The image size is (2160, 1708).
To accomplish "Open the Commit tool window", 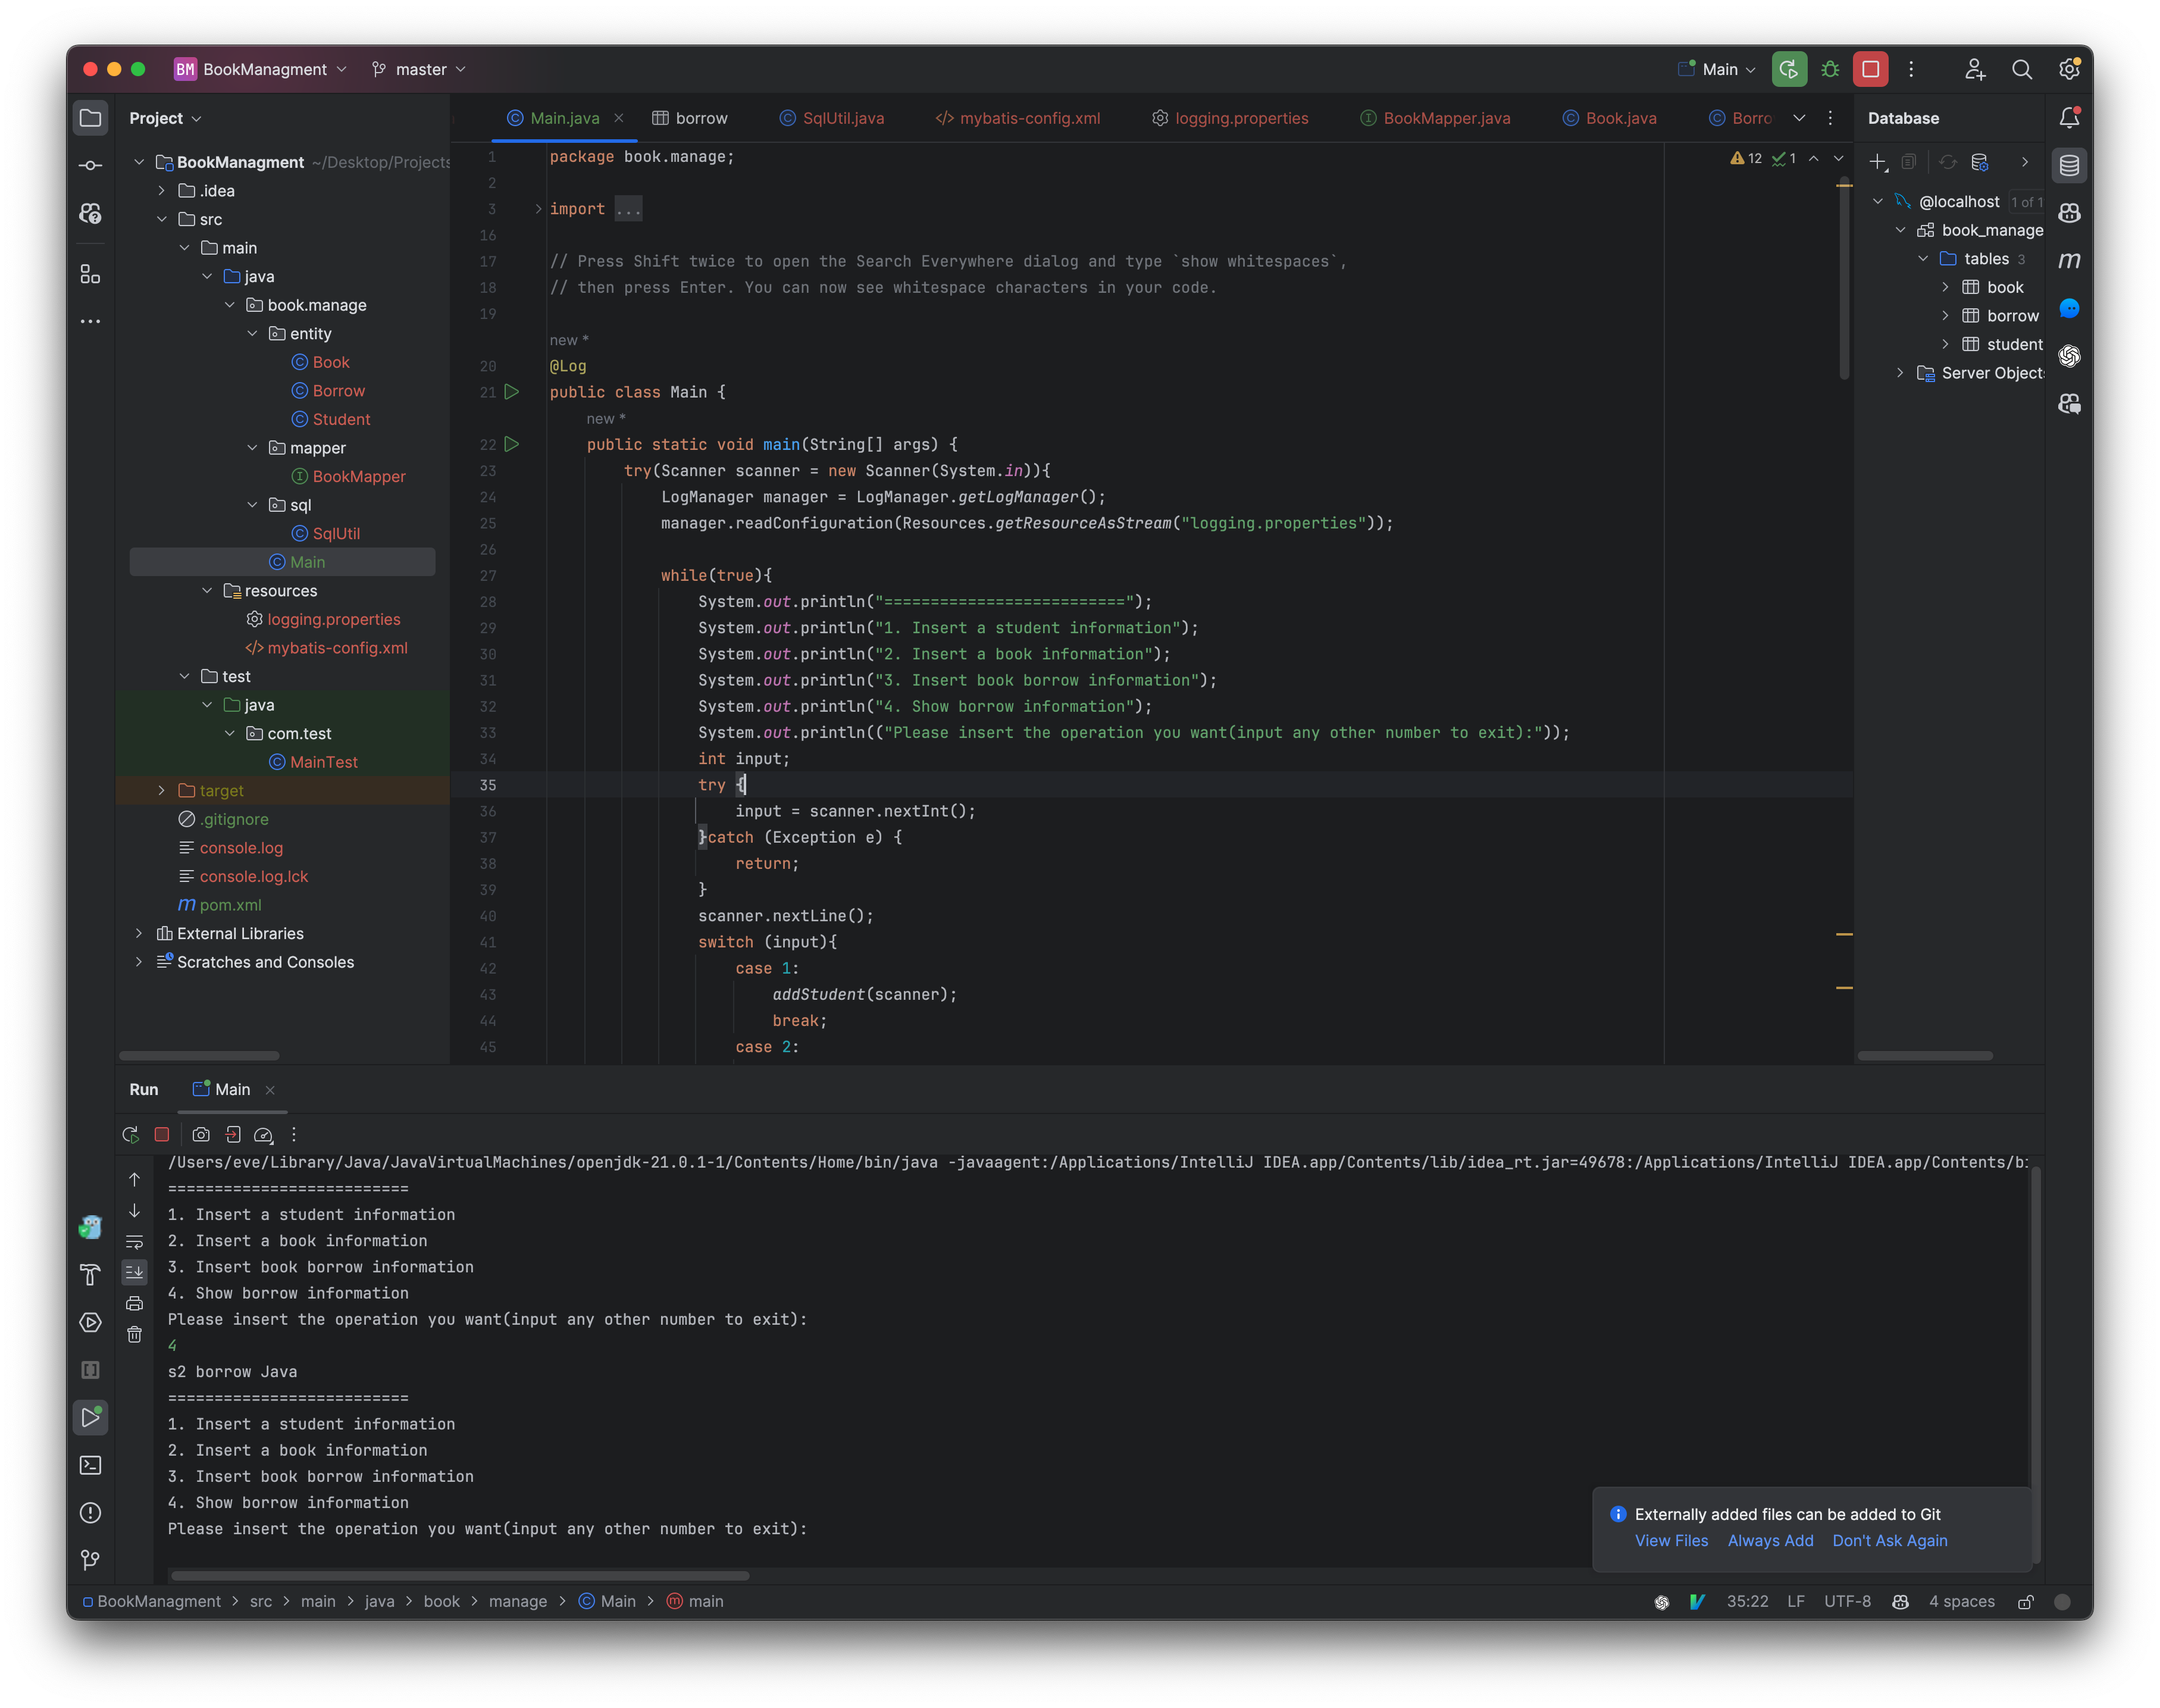I will coord(90,165).
